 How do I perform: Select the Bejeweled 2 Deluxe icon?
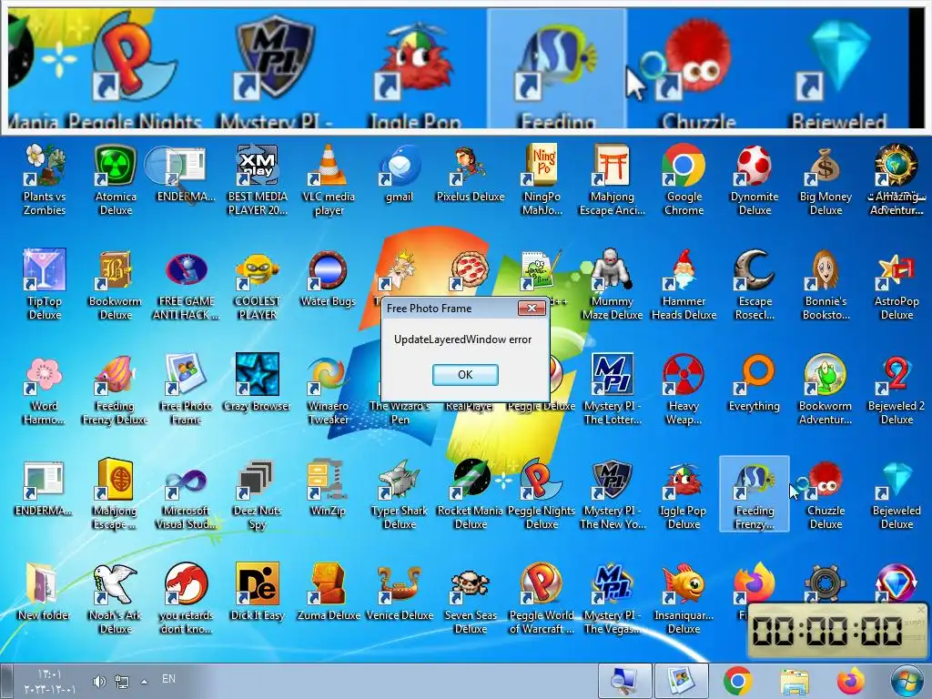click(897, 390)
